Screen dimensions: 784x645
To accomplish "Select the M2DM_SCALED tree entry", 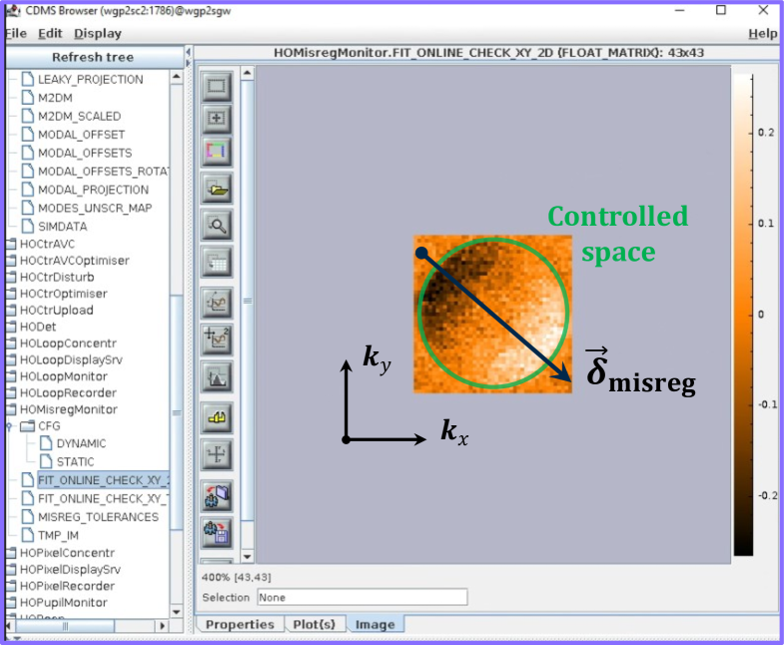I will (x=80, y=116).
